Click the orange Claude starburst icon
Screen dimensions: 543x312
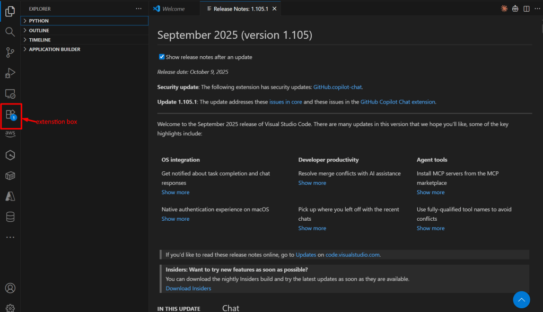point(504,8)
